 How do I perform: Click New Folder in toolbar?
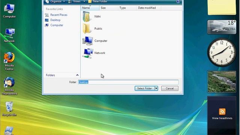[97, 1]
